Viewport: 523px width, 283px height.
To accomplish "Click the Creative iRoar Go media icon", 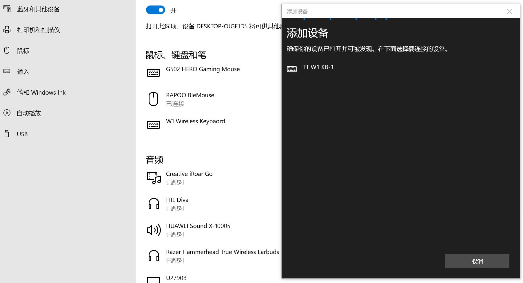I will coord(154,178).
